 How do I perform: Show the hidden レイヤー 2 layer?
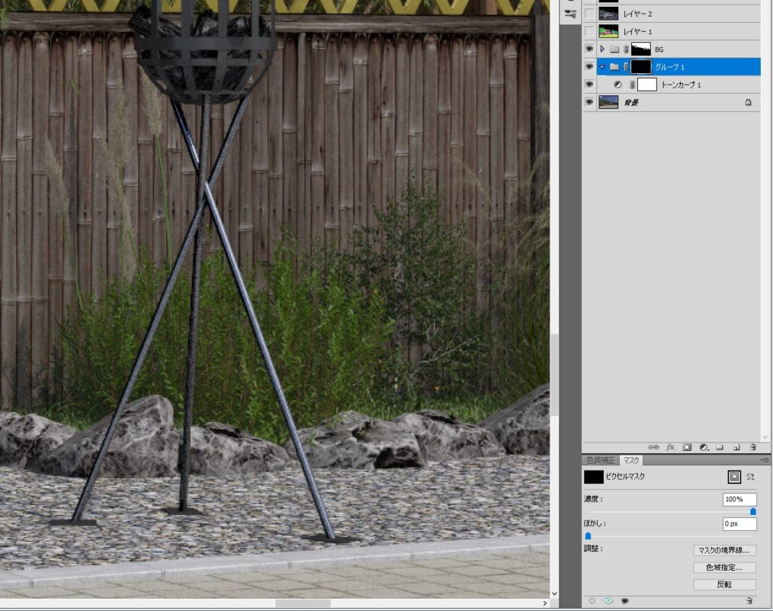590,14
